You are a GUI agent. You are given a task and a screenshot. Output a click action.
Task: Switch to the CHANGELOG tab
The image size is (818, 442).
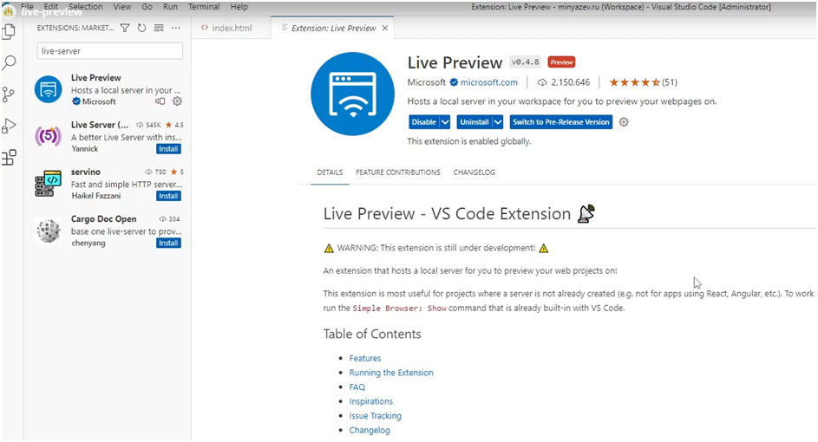[x=474, y=172]
